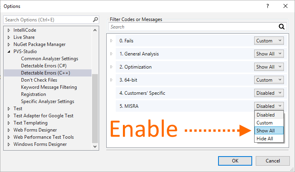Screen dimensions: 295x172
Task: Click the options tree scroll down arrow
Action: point(95,146)
